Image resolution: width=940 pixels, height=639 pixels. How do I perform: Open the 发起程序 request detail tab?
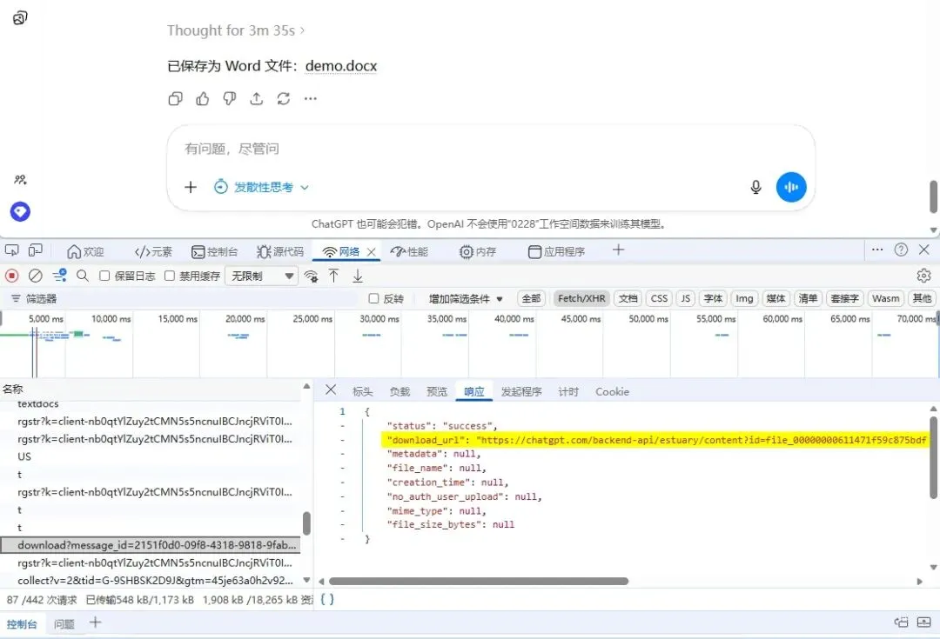pos(521,392)
